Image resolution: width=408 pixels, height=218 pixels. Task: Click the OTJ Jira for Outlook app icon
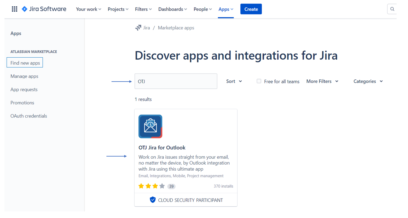[x=150, y=126]
